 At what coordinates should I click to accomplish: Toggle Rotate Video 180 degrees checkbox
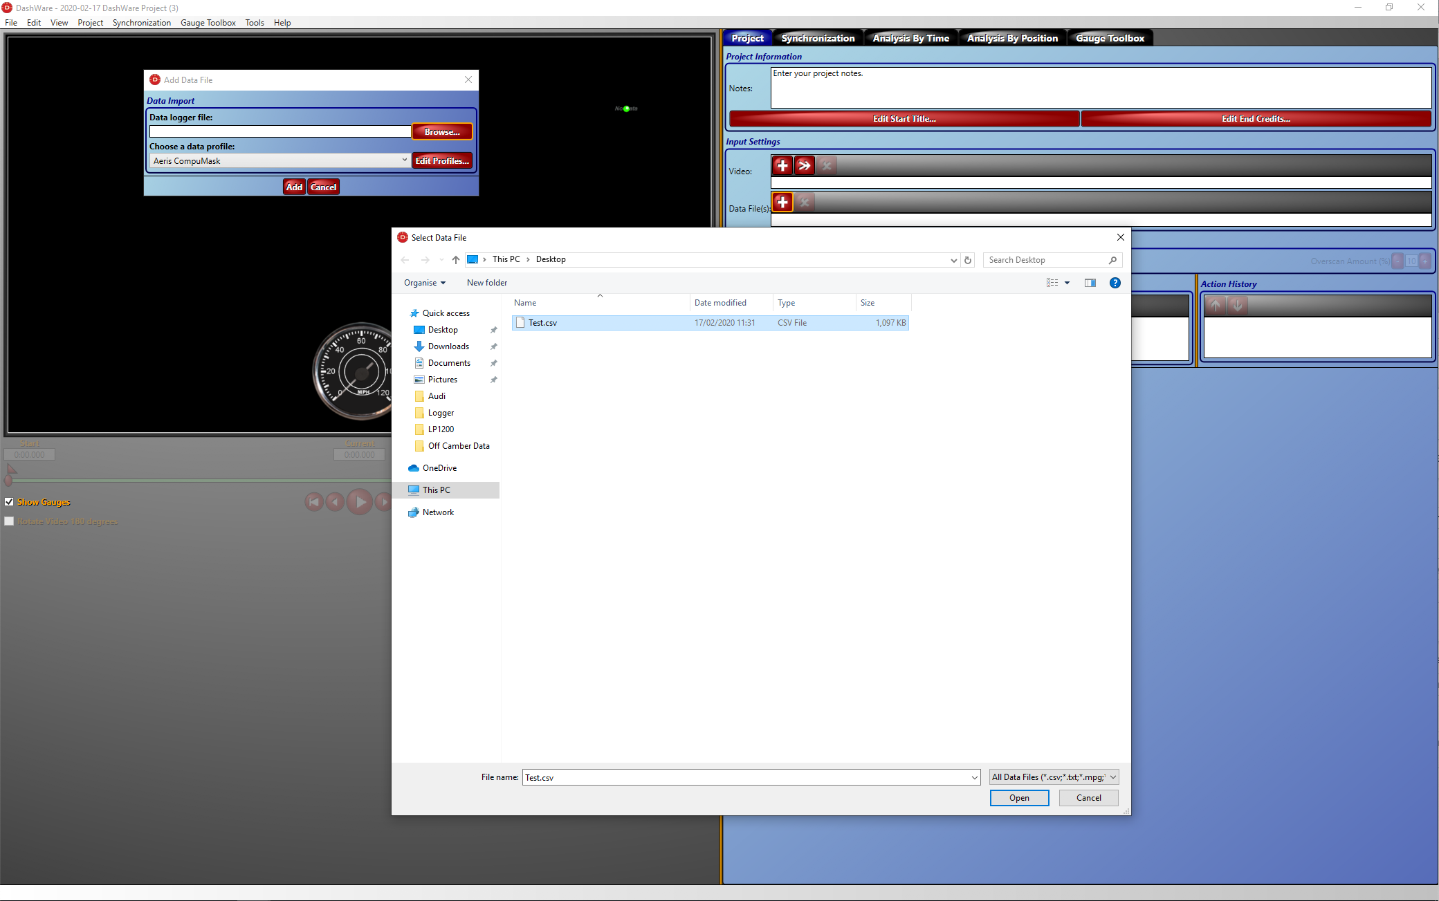click(9, 521)
